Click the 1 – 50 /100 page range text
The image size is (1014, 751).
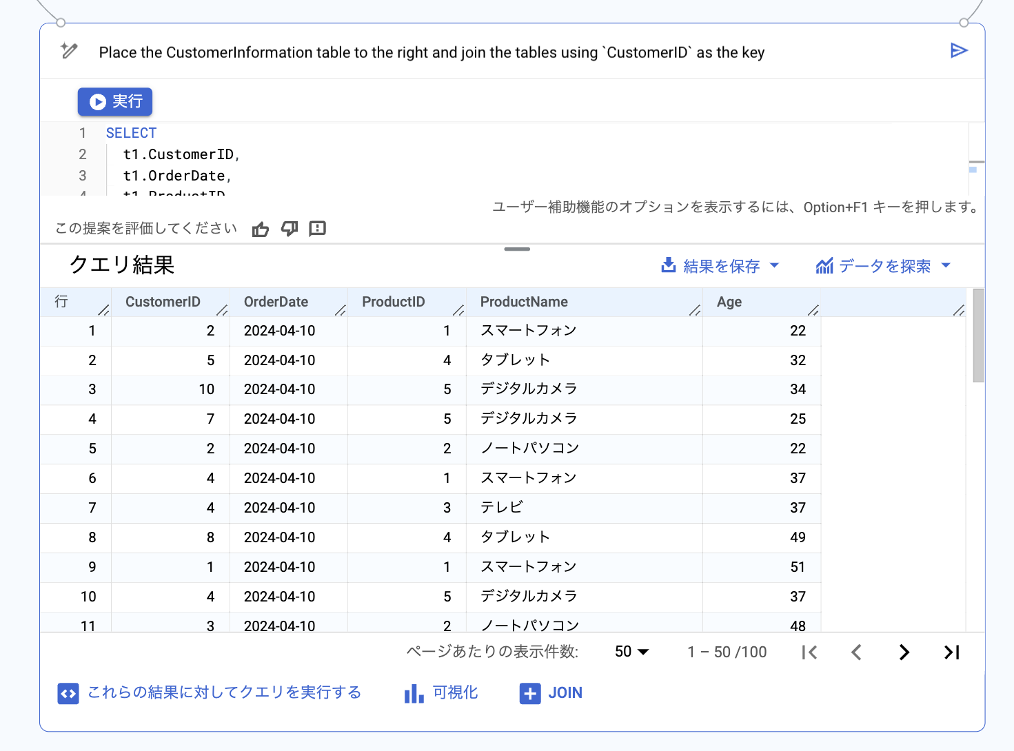click(727, 652)
